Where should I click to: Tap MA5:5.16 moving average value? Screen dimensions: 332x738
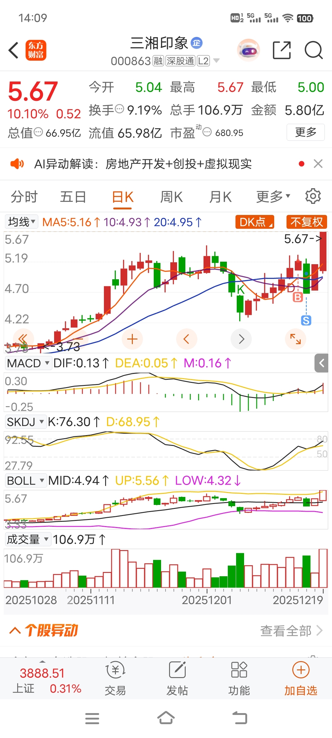tap(71, 222)
